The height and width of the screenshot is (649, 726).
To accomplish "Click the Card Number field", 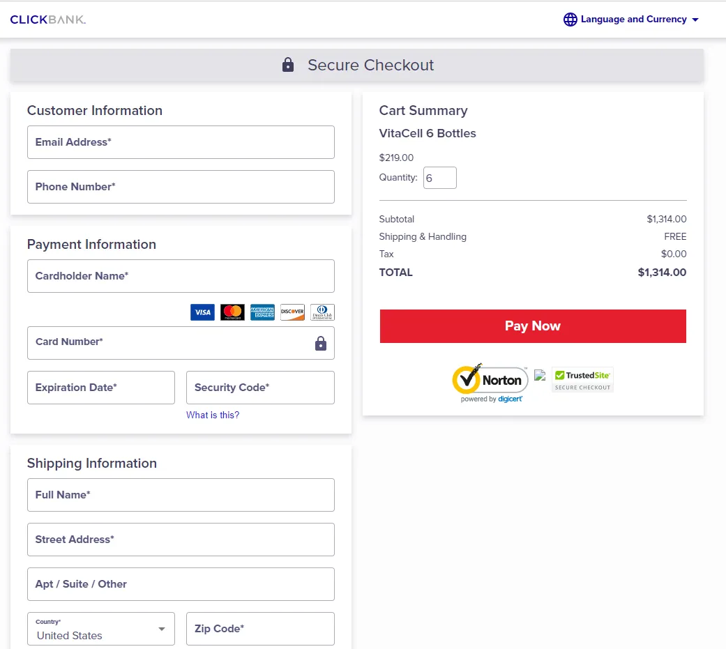I will point(181,343).
